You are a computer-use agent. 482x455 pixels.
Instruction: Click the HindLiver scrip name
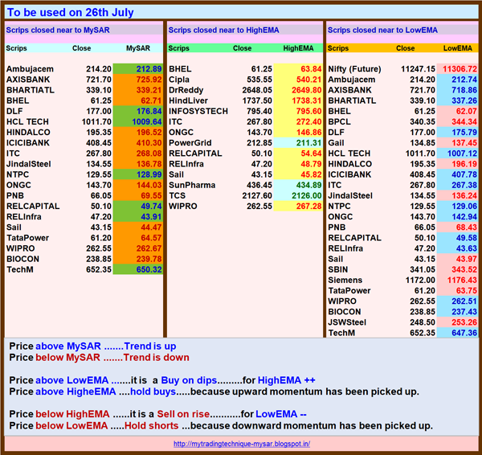click(188, 100)
